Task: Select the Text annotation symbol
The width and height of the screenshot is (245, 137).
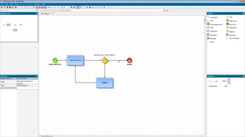Action: tap(233, 38)
